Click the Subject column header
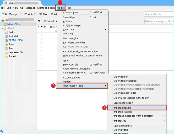 click(53, 27)
